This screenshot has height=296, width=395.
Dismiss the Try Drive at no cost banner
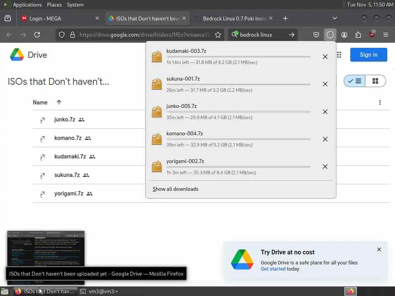coord(379,249)
